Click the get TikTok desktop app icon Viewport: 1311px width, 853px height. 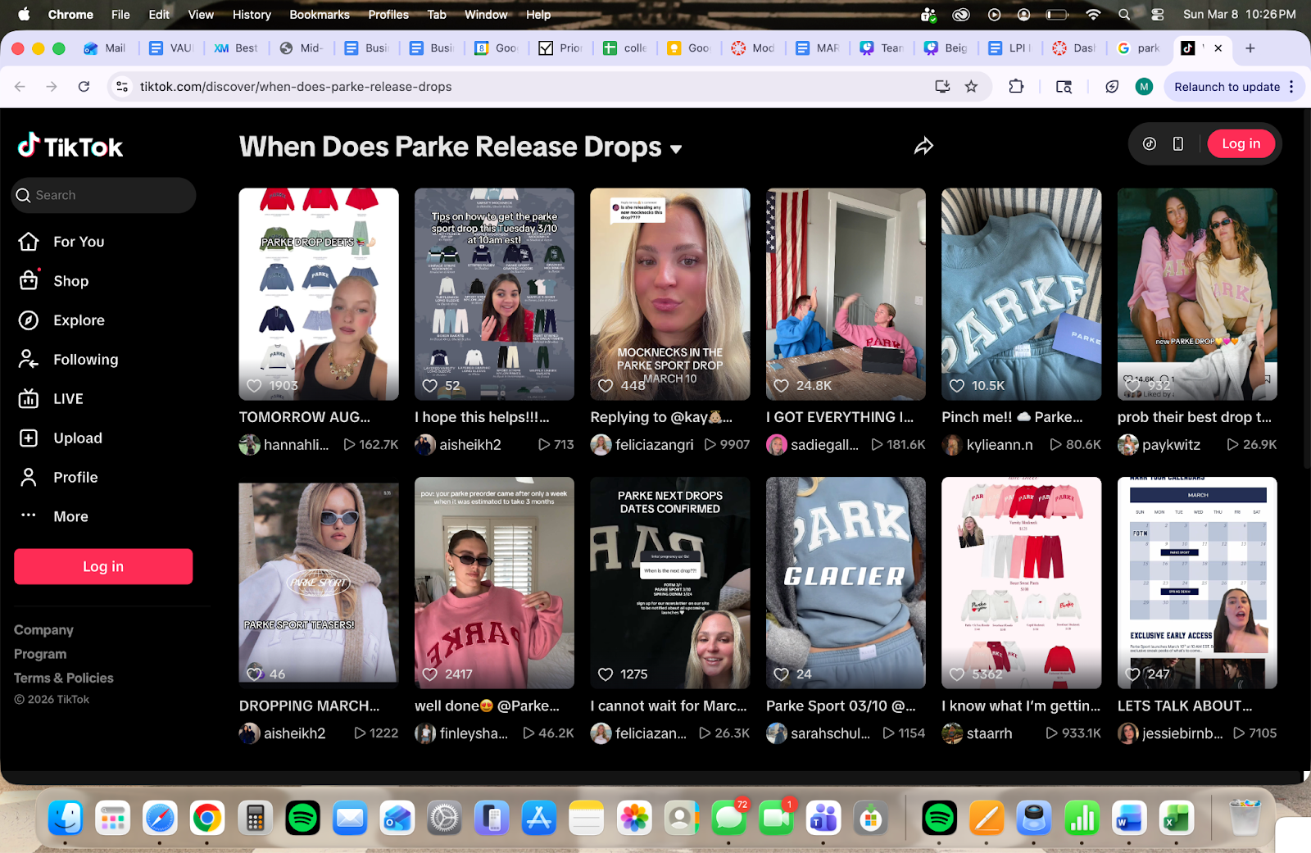pos(1150,144)
